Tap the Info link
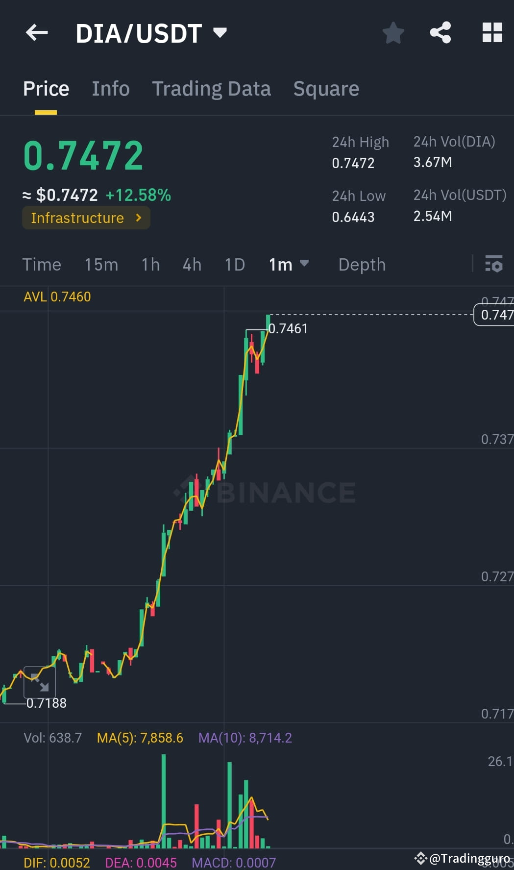514x870 pixels. (x=110, y=89)
